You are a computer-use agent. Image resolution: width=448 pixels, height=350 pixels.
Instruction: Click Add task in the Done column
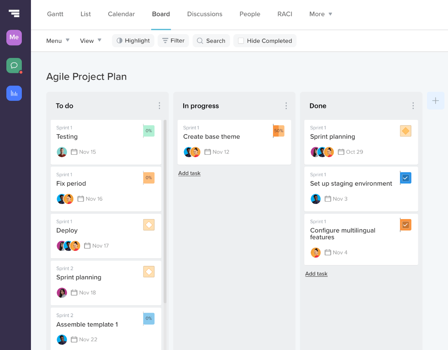point(316,273)
